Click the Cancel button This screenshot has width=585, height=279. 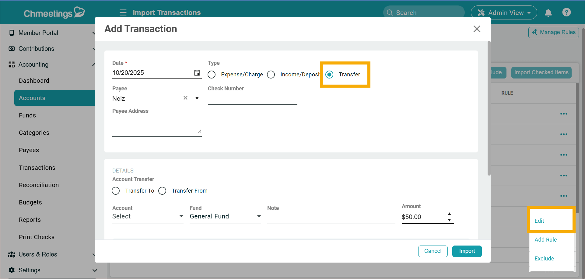[x=433, y=251]
